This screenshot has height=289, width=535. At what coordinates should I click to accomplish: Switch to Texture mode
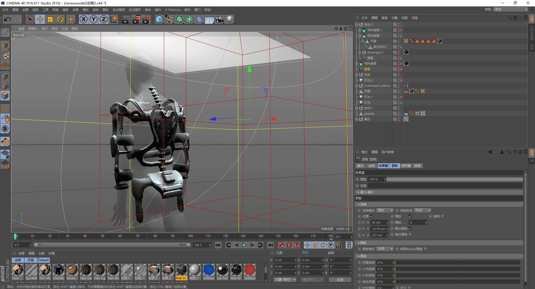5,55
